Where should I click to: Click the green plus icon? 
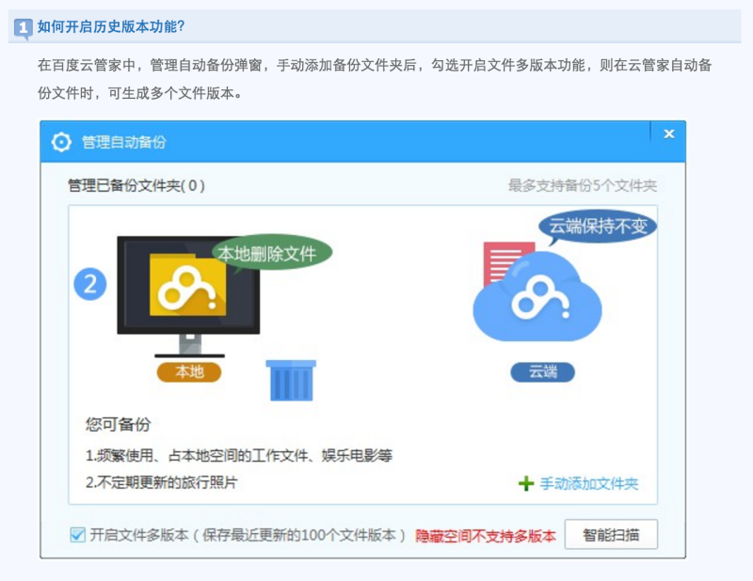pos(526,483)
